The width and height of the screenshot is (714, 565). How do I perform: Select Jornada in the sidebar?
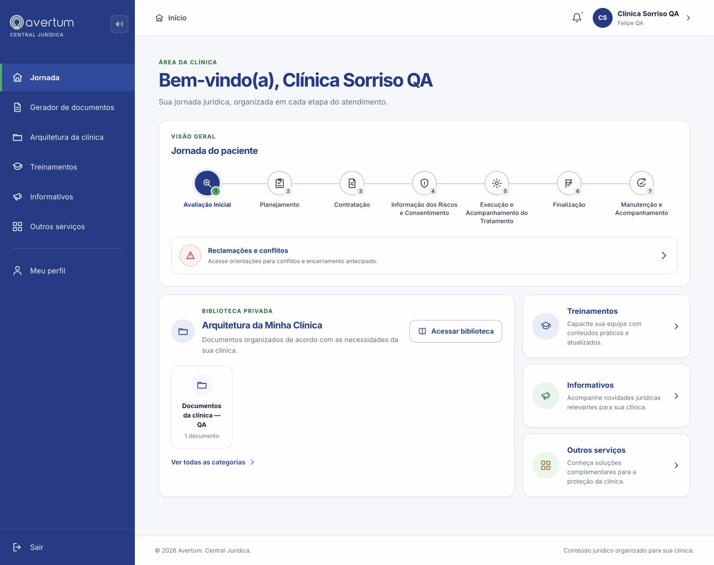[x=67, y=77]
